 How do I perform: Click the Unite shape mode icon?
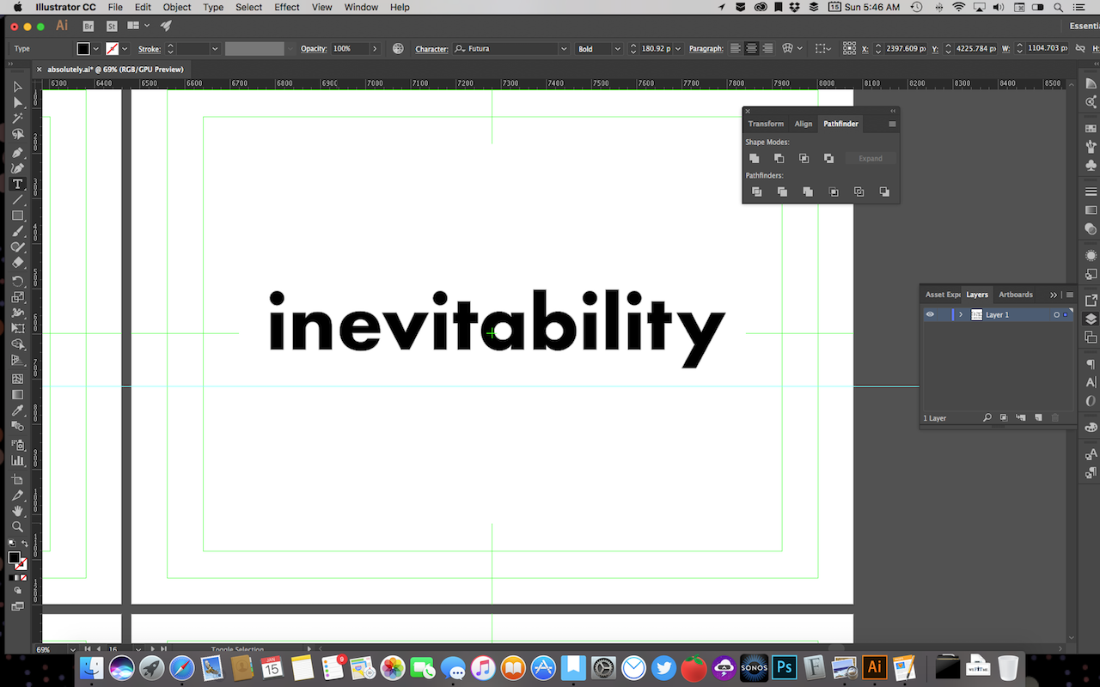point(754,158)
